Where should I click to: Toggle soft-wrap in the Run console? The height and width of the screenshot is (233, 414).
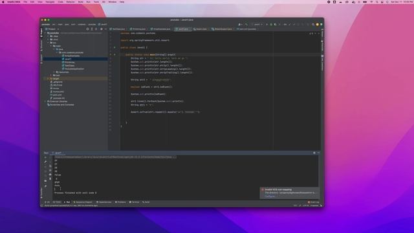pos(50,166)
